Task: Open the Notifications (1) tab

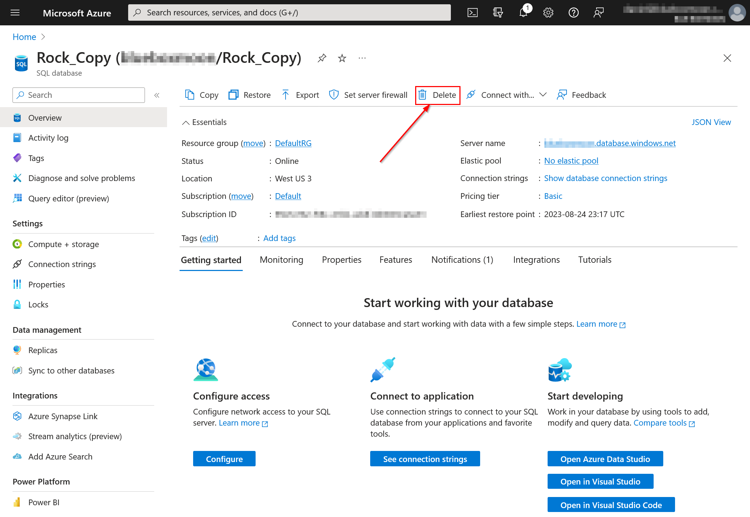Action: coord(462,260)
